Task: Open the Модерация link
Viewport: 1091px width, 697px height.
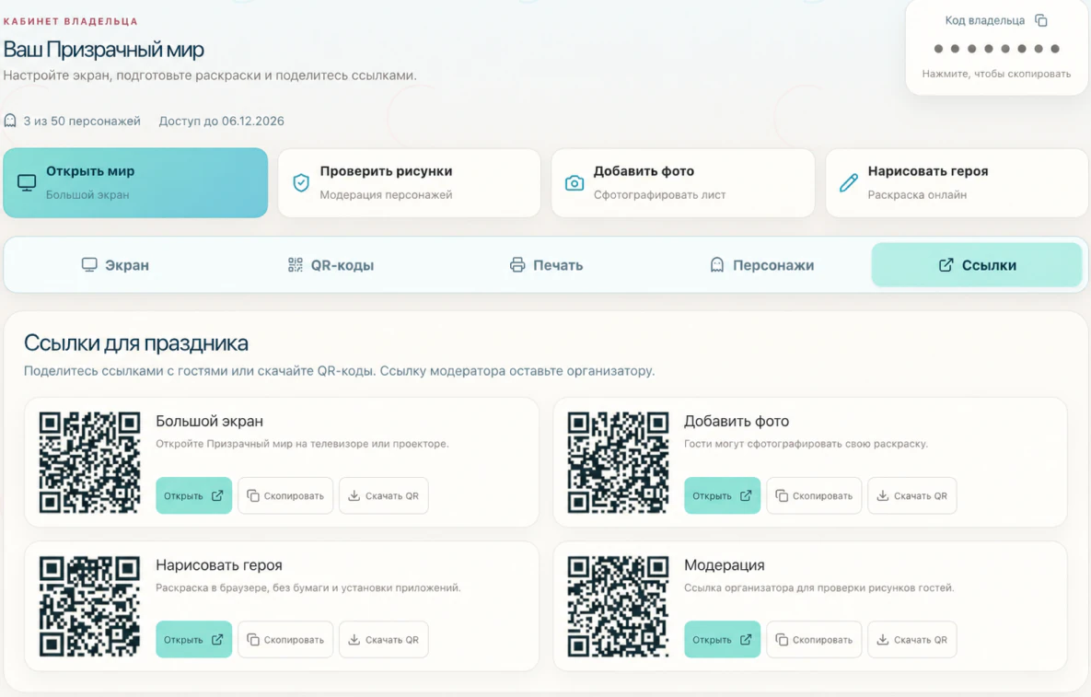Action: tap(722, 640)
